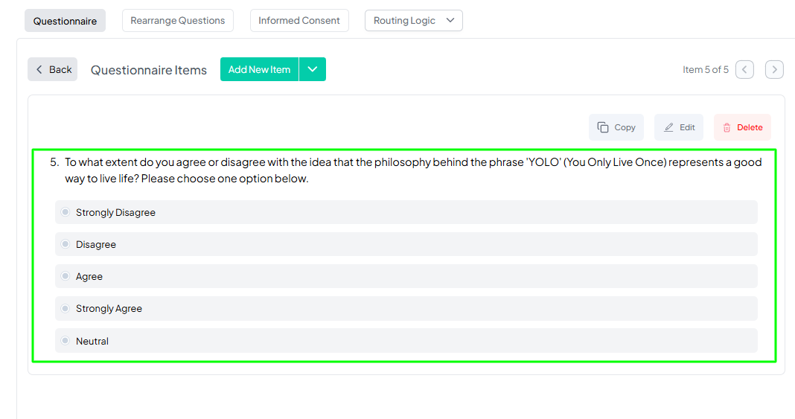795x419 pixels.
Task: Select the Disagree radio button
Action: tap(65, 243)
